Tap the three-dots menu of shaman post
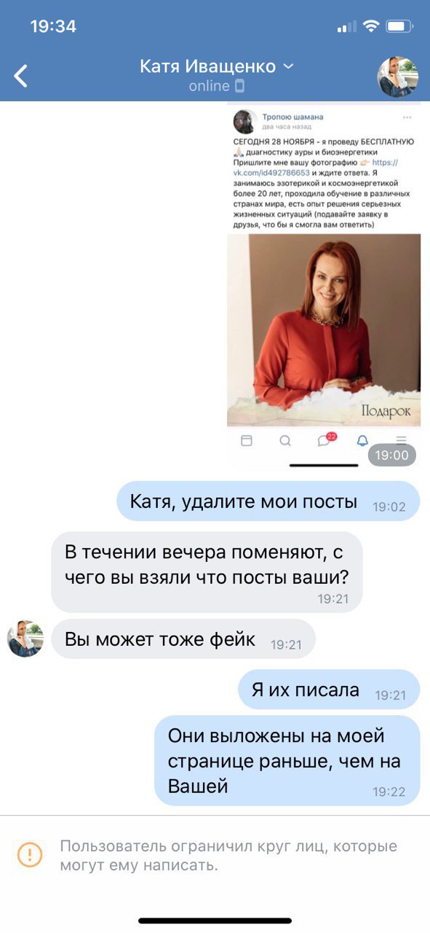Viewport: 430px width, 933px height. 406,117
